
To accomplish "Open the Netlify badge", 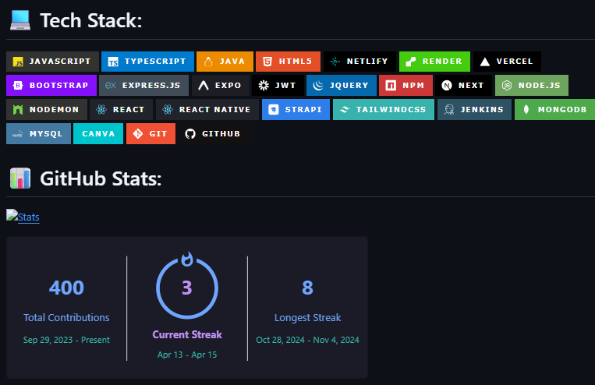I will (359, 62).
